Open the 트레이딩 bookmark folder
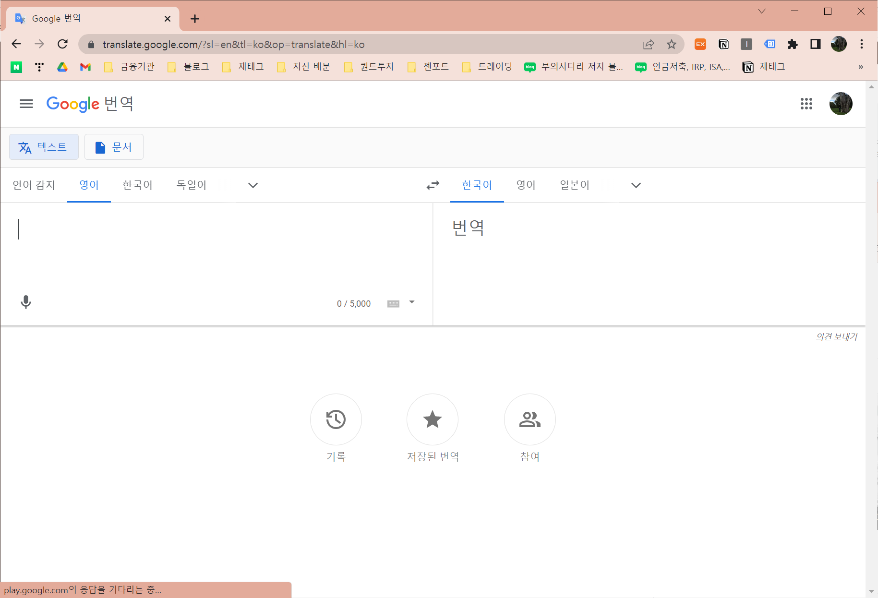The image size is (878, 598). (x=487, y=67)
